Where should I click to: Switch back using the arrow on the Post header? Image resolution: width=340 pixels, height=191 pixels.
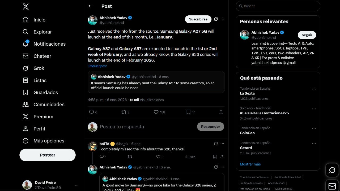[90, 6]
